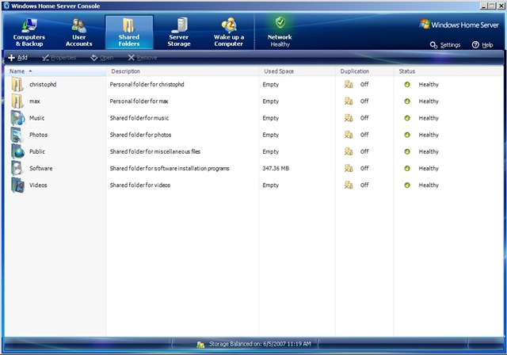
Task: Click the duplication icon in christophd row
Action: [349, 84]
